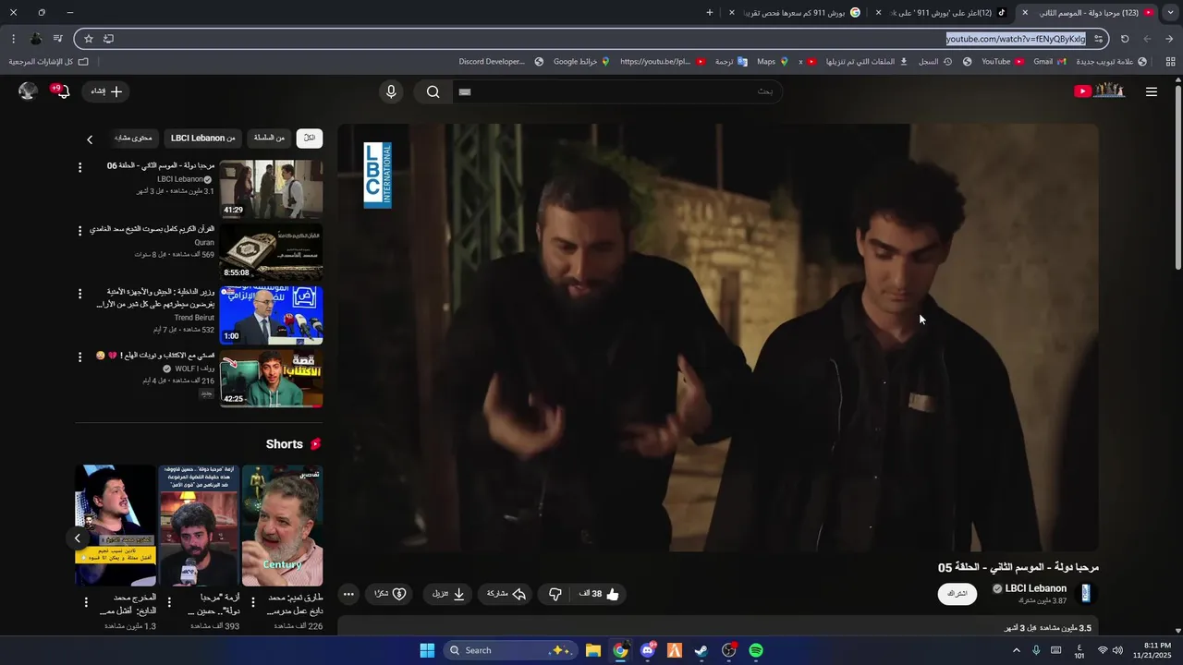Open Chrome media controls icon
1183x665 pixels.
(x=58, y=39)
